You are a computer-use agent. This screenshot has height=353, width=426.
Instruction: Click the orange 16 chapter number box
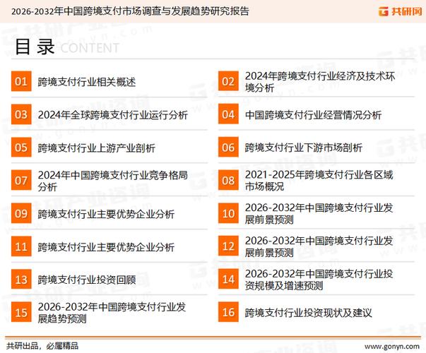(x=228, y=312)
